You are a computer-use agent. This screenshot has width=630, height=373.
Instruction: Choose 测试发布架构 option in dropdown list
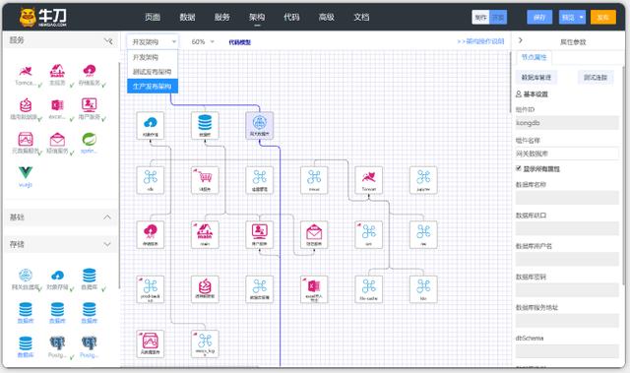[x=153, y=72]
